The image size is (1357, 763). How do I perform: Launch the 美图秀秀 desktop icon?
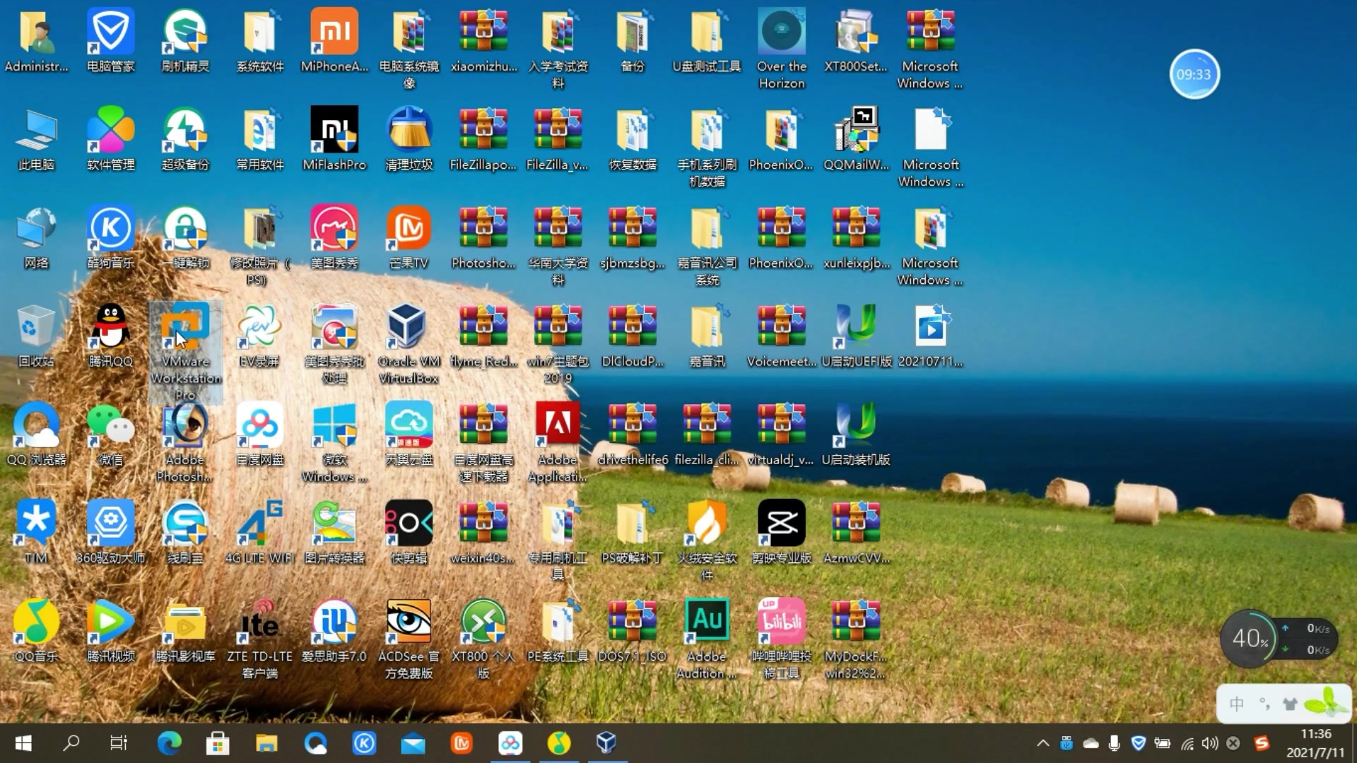(x=334, y=237)
